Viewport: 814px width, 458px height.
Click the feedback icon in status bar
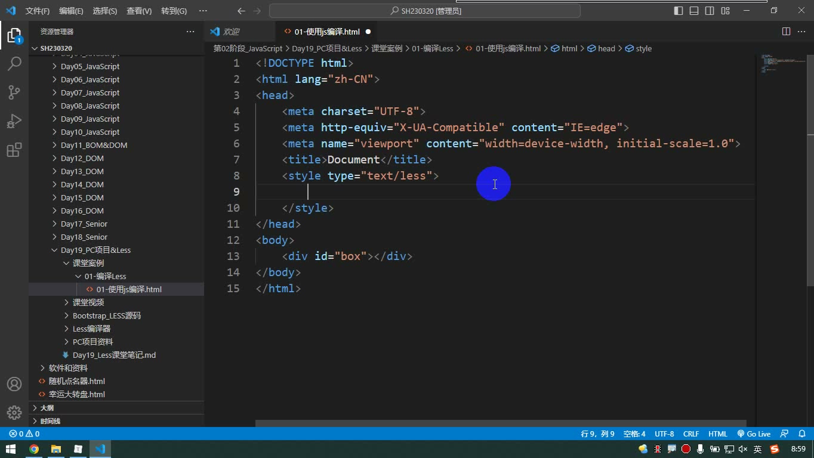[785, 434]
